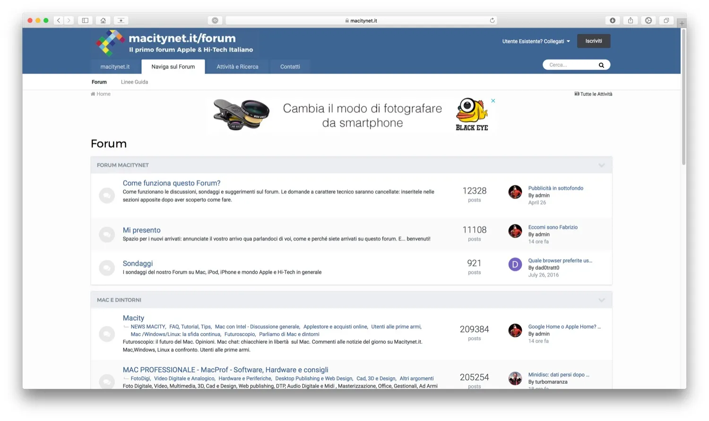The image size is (709, 421).
Task: Open Applestore e acquisti online subforum
Action: click(335, 327)
